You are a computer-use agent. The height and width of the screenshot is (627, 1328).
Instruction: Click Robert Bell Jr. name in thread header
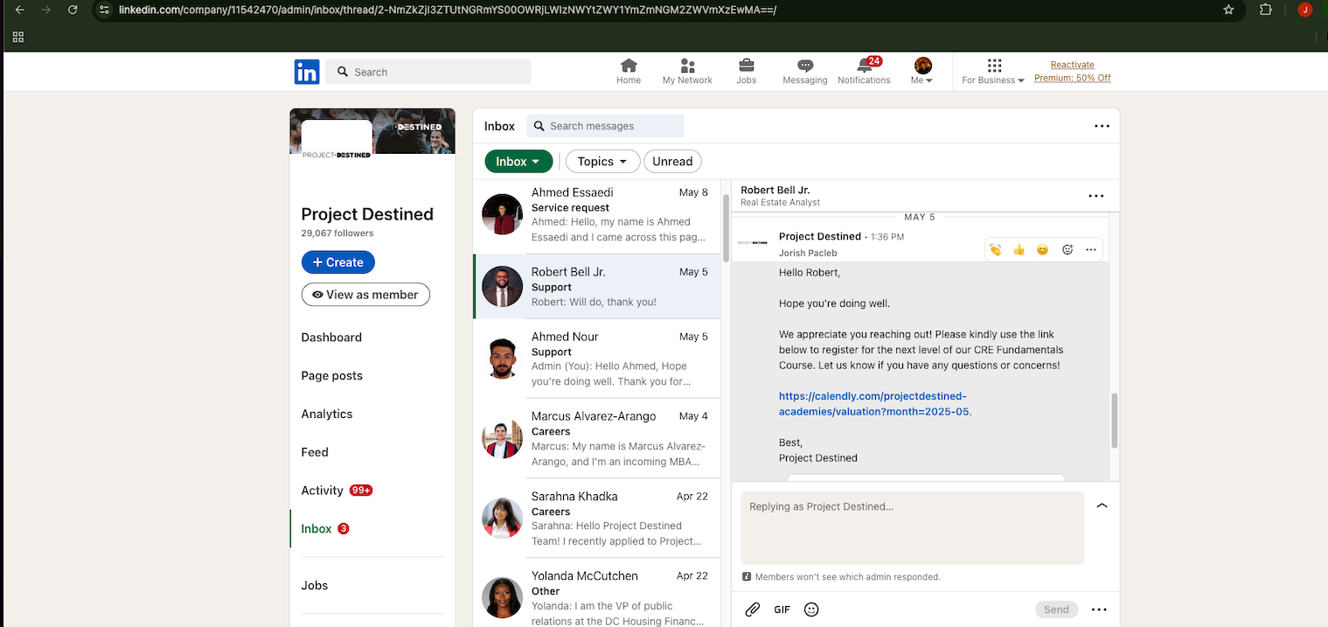tap(775, 190)
